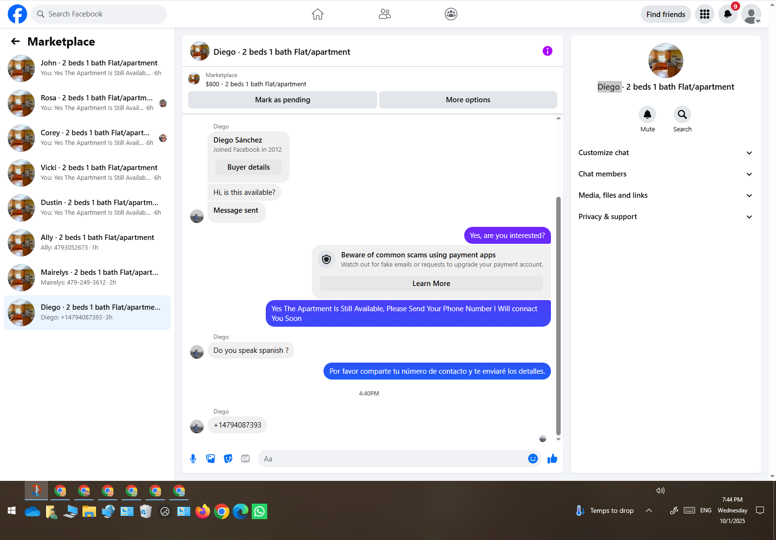Click the ENG language indicator

[x=706, y=510]
